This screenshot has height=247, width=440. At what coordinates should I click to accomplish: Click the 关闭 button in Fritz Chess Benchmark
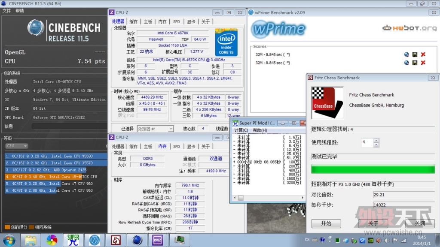point(420,223)
